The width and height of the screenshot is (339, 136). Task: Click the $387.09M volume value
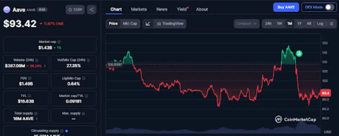click(15, 66)
